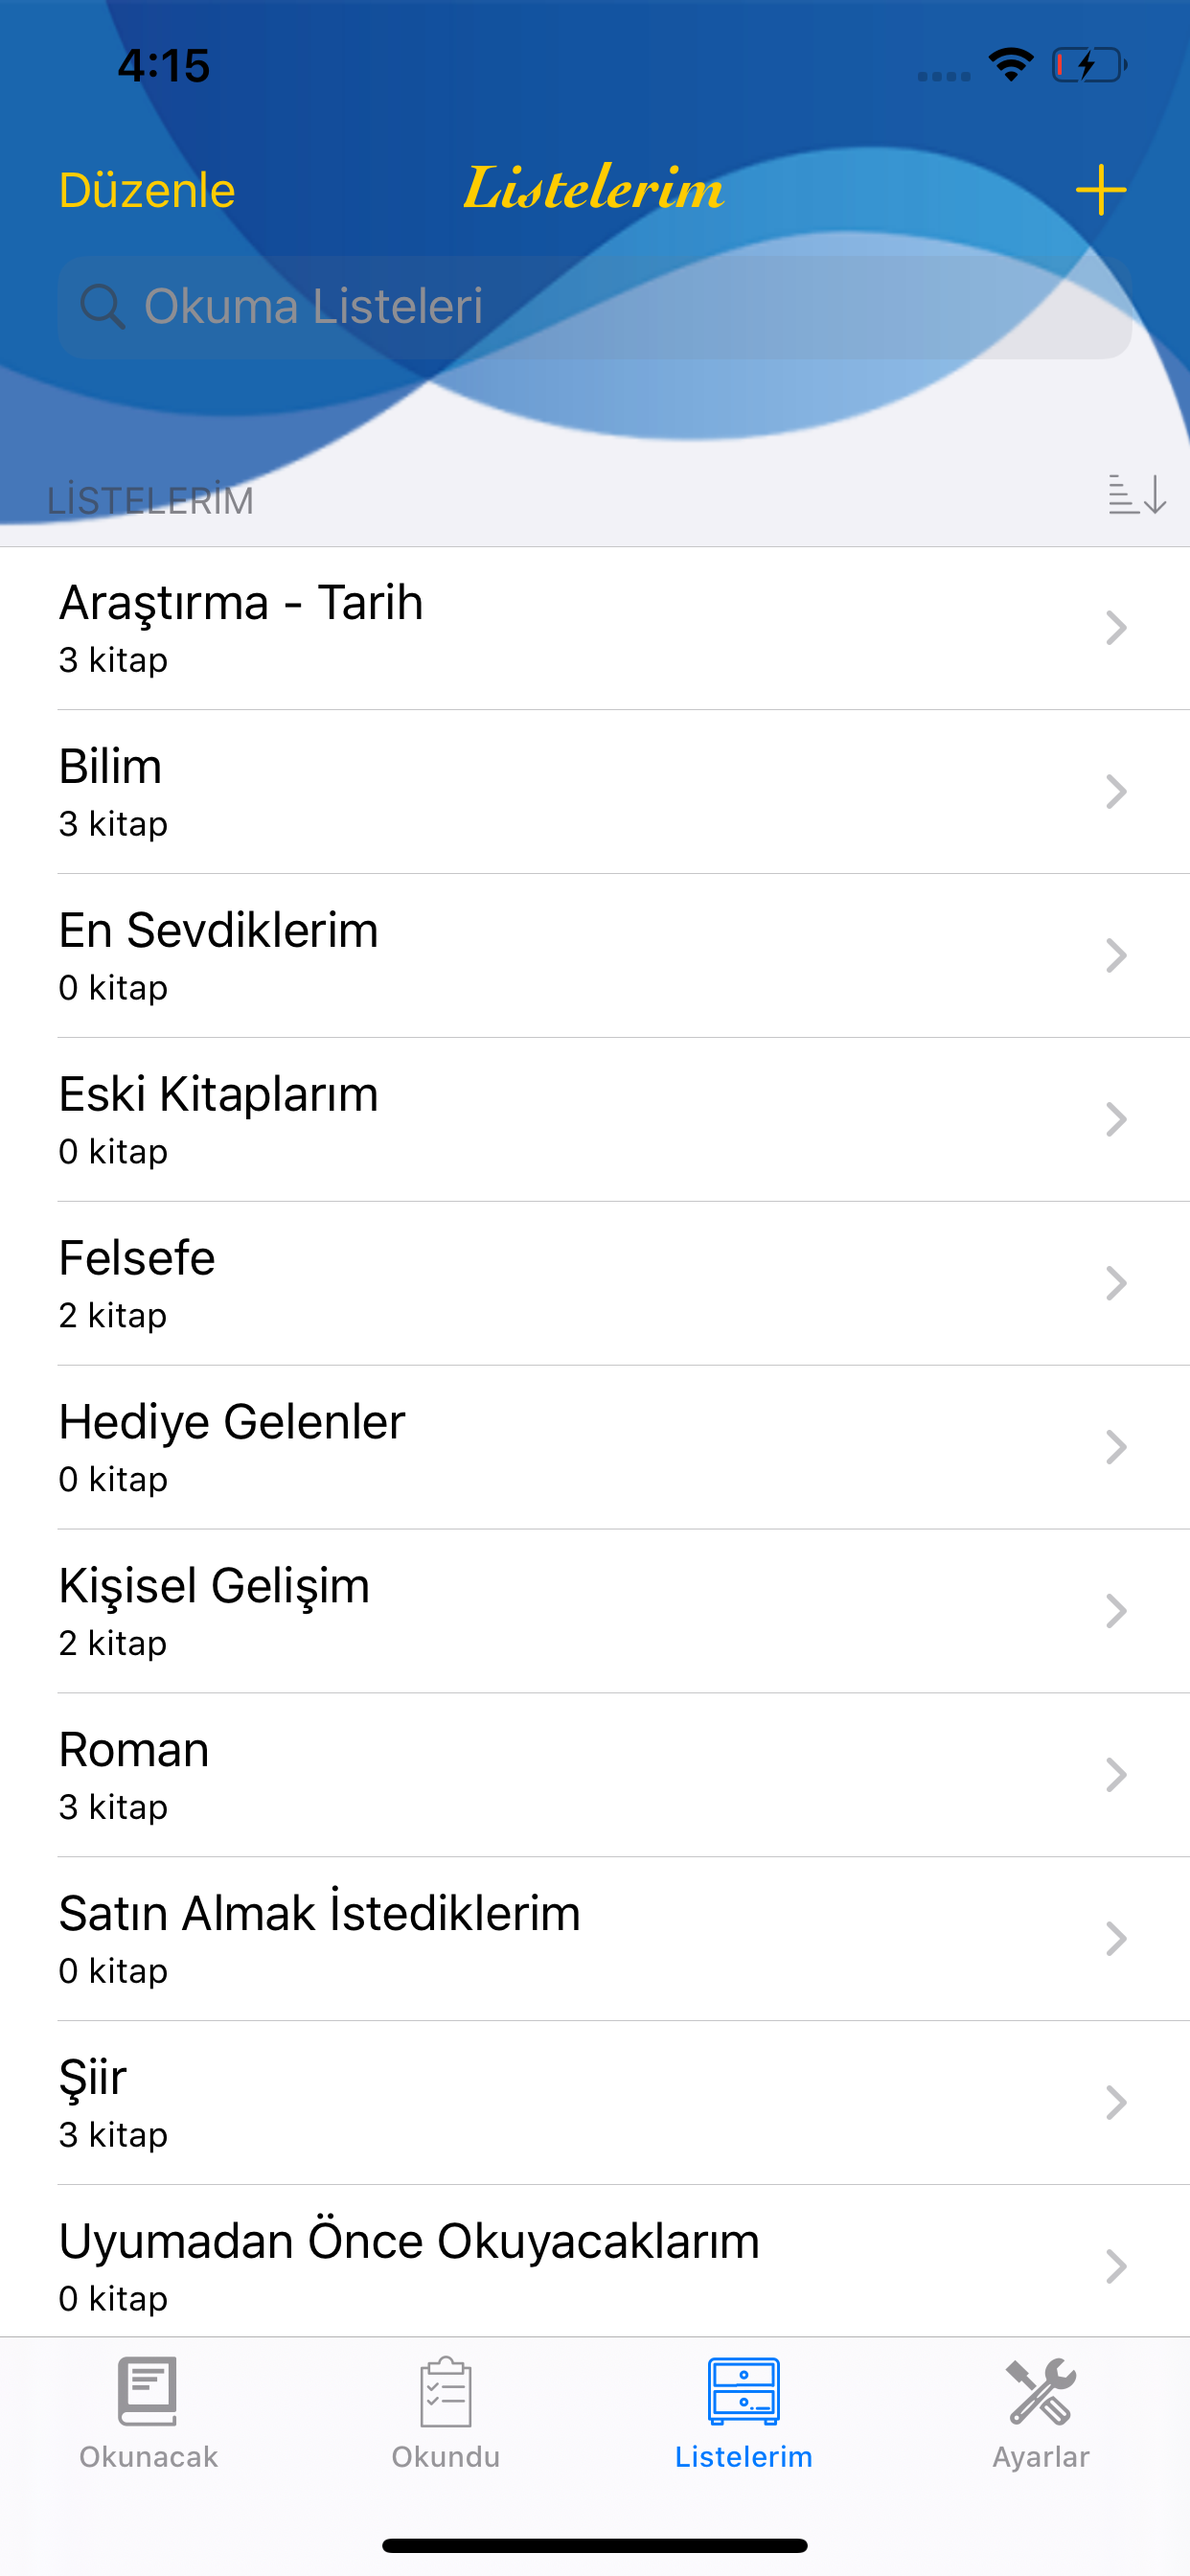The width and height of the screenshot is (1190, 2576).
Task: Open Ayarlar tools icon
Action: point(1041,2391)
